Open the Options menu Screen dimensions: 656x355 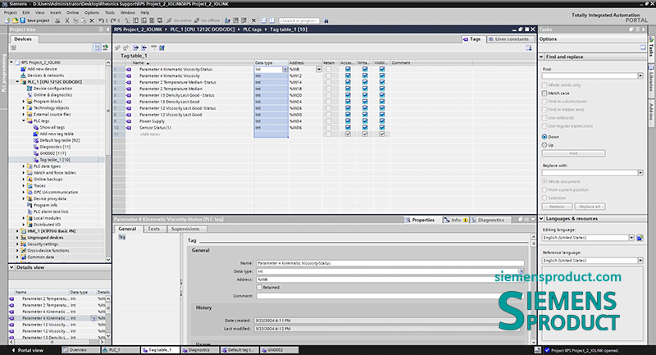tap(92, 12)
